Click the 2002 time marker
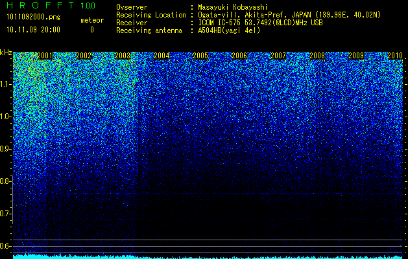 [84, 56]
